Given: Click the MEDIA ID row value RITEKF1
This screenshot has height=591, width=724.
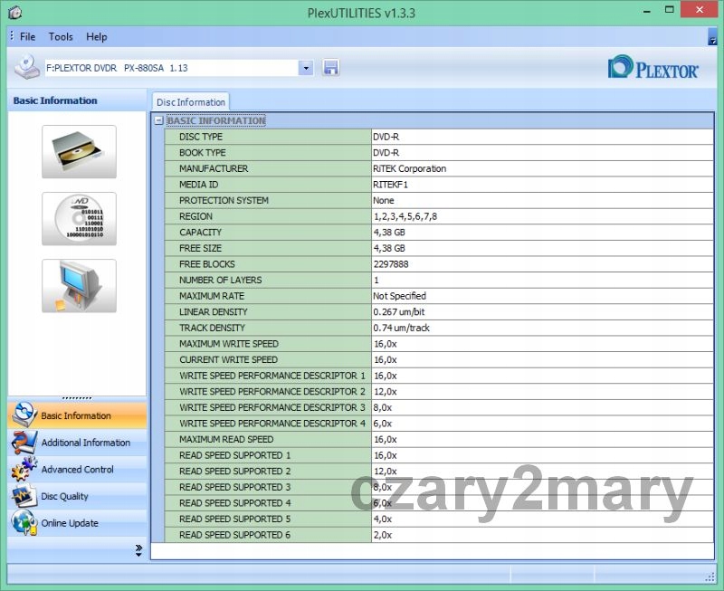Looking at the screenshot, I should pyautogui.click(x=391, y=185).
